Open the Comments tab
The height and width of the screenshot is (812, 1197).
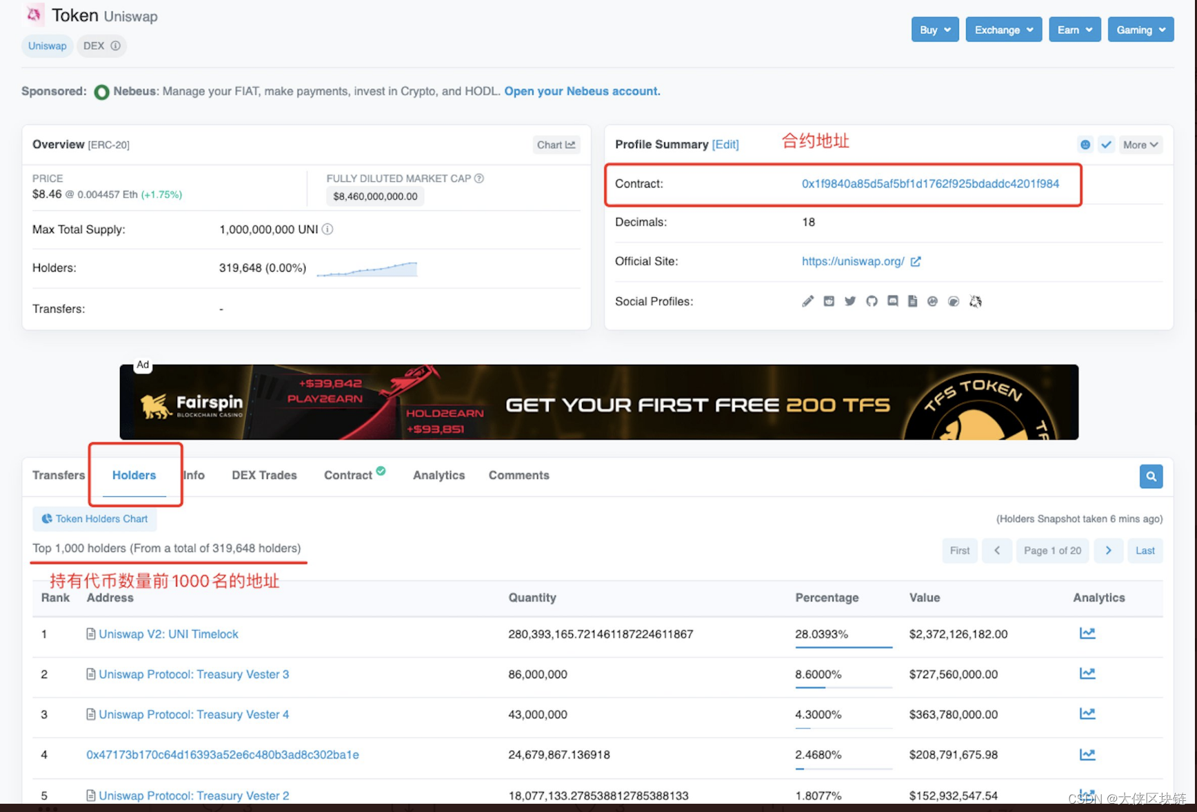click(x=519, y=475)
